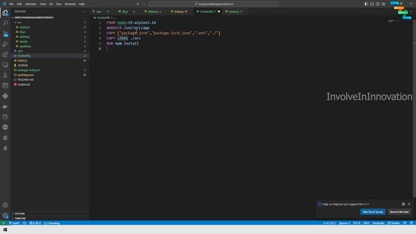Click the remote window indicator in status bar
Image resolution: width=416 pixels, height=234 pixels.
pos(3,223)
